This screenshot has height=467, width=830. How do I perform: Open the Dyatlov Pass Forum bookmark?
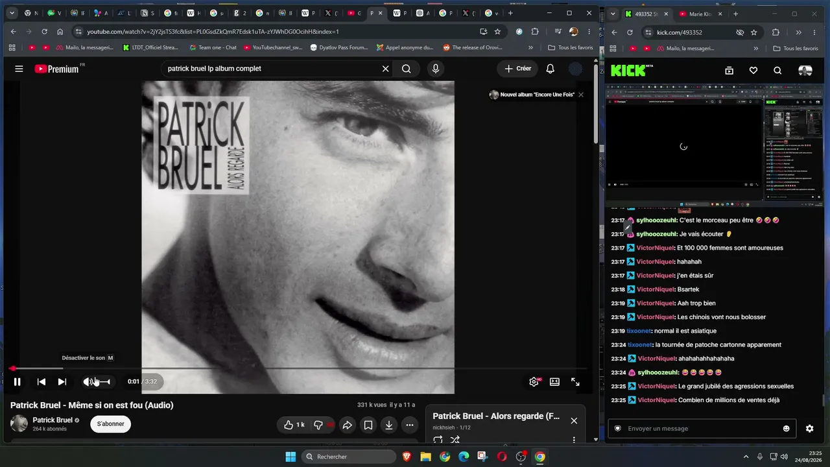coord(339,47)
